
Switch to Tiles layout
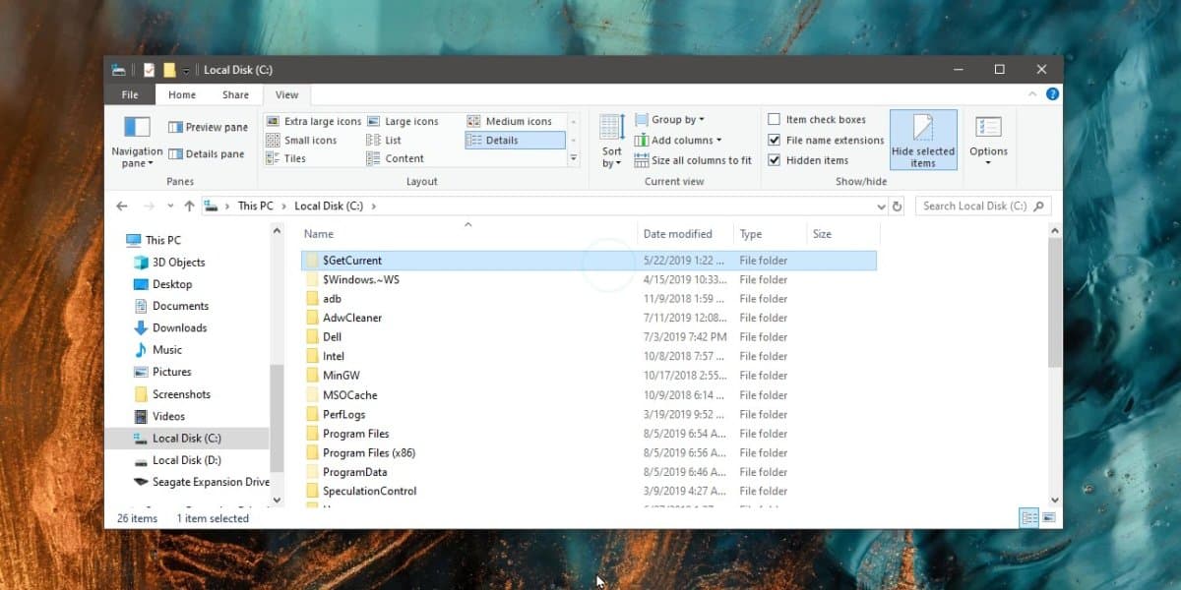(x=285, y=159)
